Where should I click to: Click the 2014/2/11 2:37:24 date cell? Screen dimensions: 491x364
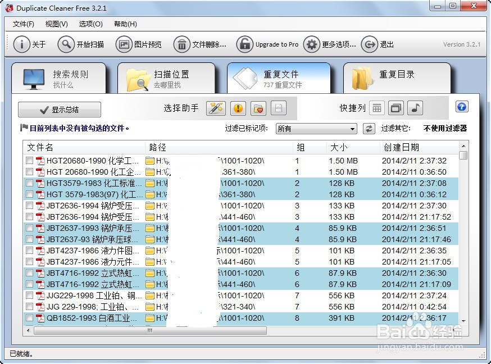(x=414, y=295)
